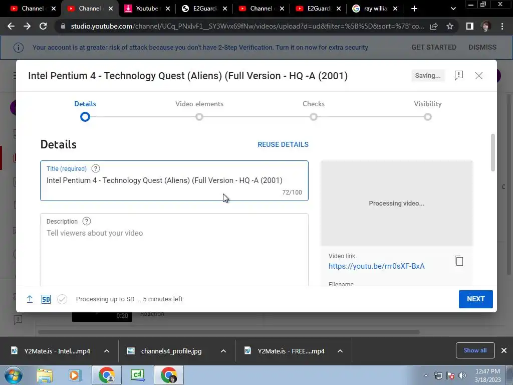Open Description field help question mark
The image size is (513, 385).
click(x=86, y=221)
